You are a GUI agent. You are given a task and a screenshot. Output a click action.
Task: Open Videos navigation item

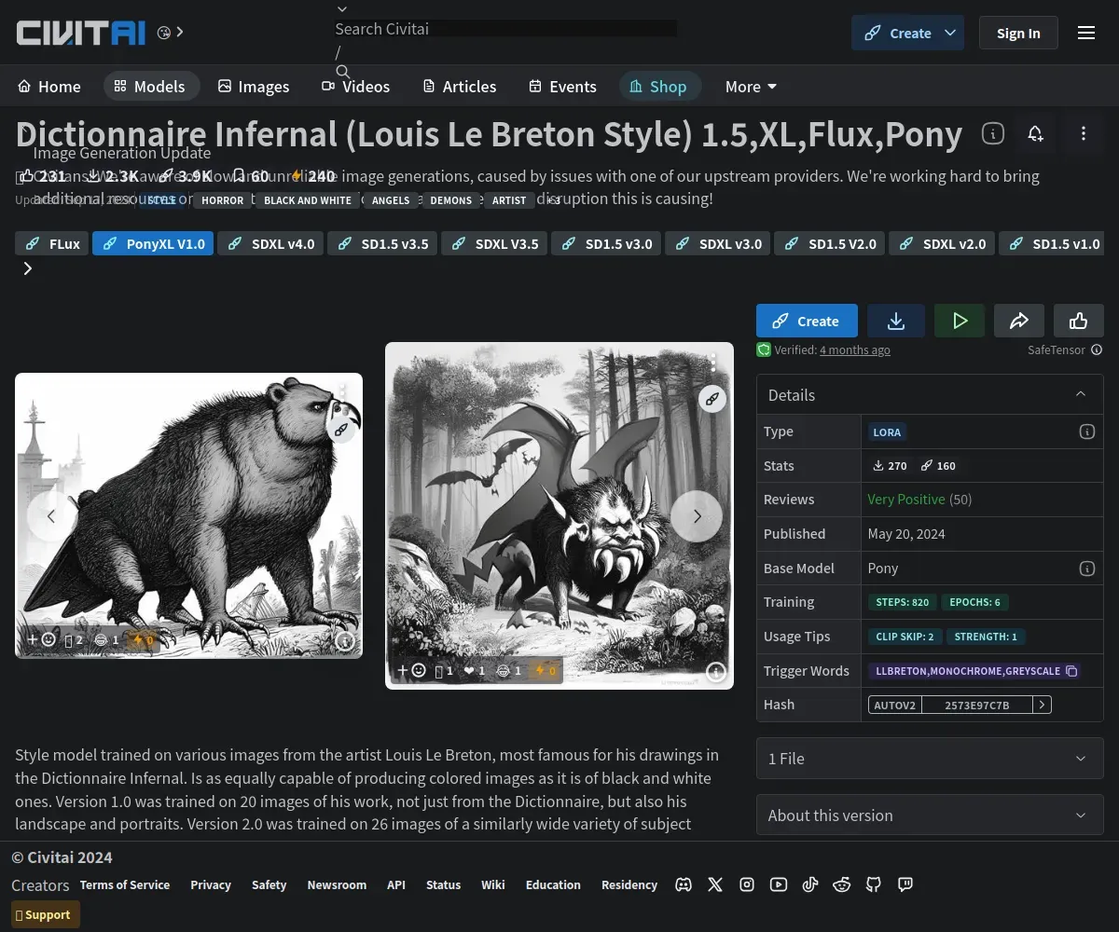point(356,87)
